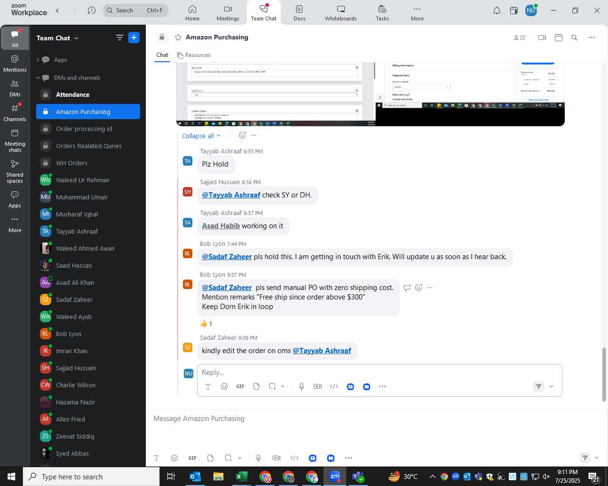
Task: Click the Search box in the top bar
Action: (135, 10)
